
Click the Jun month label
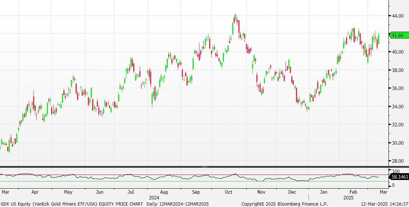click(x=99, y=192)
